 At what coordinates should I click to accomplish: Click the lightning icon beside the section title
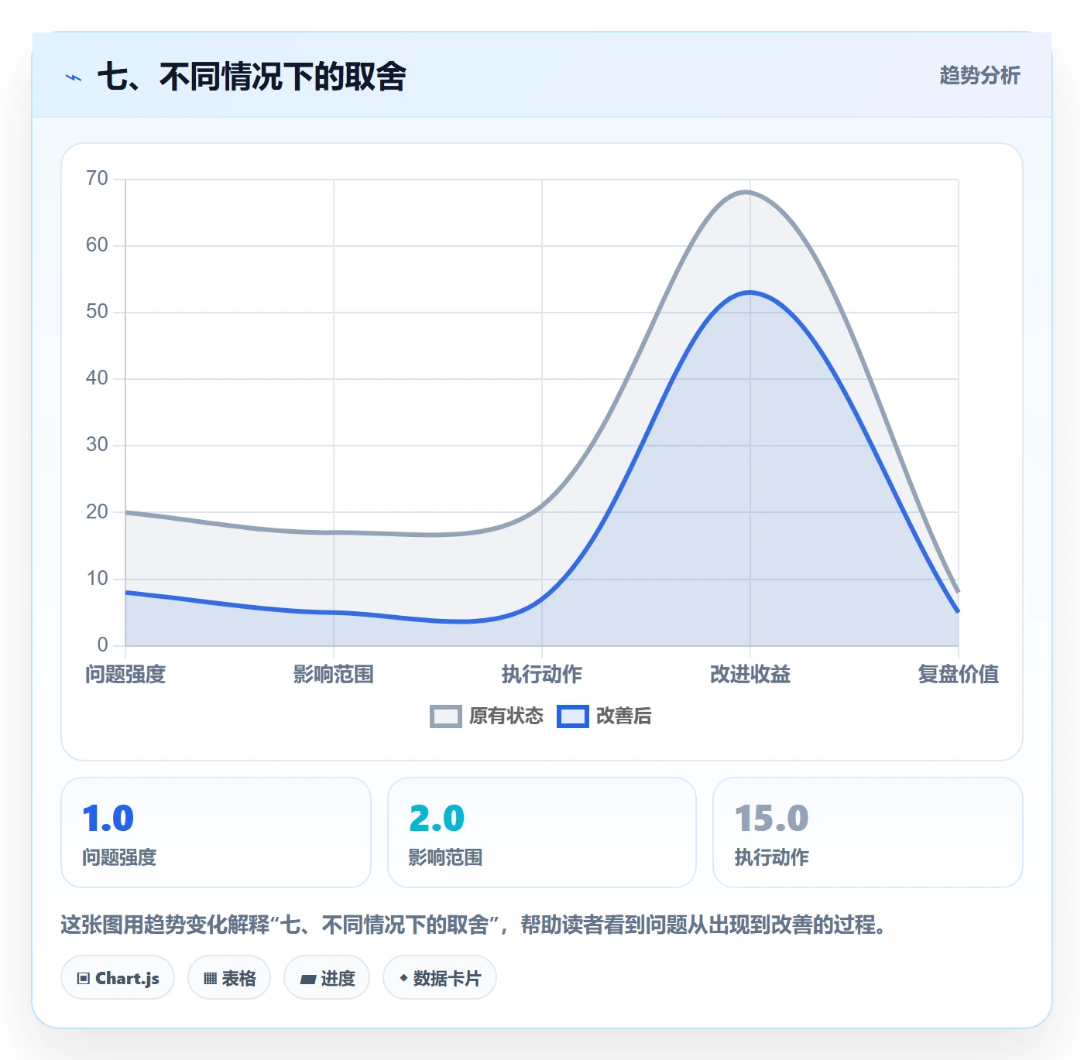click(x=74, y=77)
